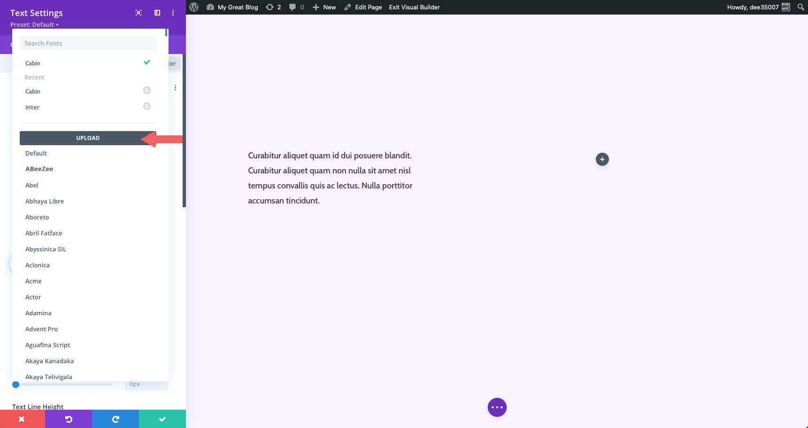The width and height of the screenshot is (808, 428).
Task: Click Exit Visual Builder
Action: pos(414,7)
